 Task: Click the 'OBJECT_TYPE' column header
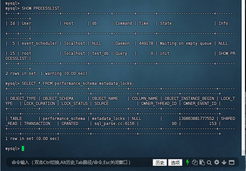point(23,99)
